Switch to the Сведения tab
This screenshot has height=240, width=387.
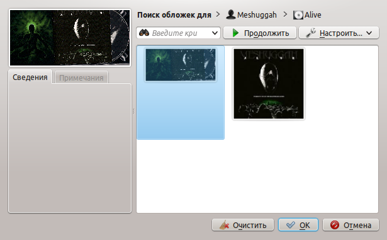pyautogui.click(x=30, y=77)
